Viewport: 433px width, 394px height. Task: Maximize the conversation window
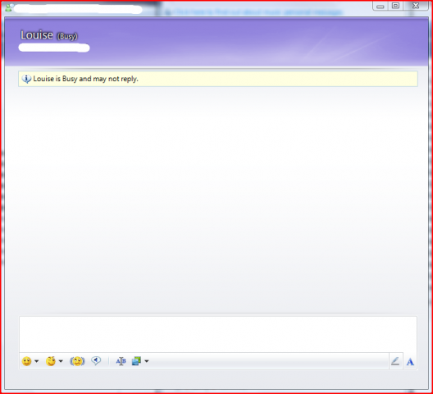[395, 6]
